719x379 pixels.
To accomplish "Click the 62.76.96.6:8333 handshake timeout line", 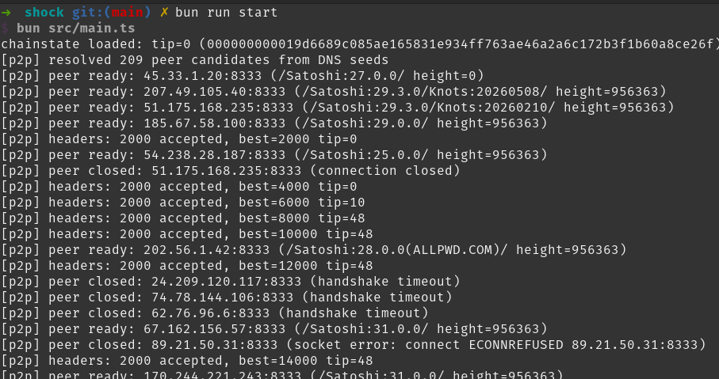I will point(215,313).
